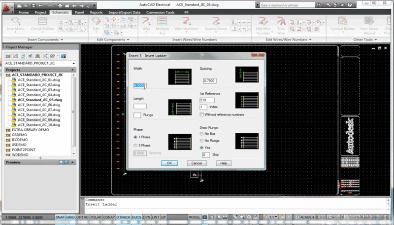Choose the Multiple Bus tool
394x225 pixels.
[163, 25]
